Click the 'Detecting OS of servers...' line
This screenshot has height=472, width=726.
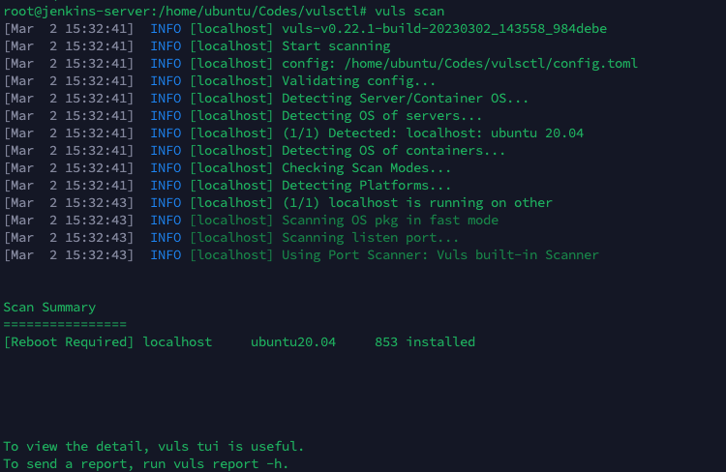tap(381, 116)
